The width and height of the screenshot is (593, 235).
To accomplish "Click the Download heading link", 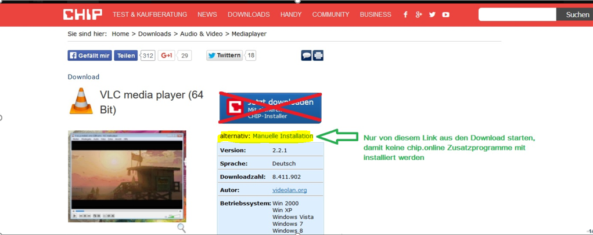I will 84,77.
